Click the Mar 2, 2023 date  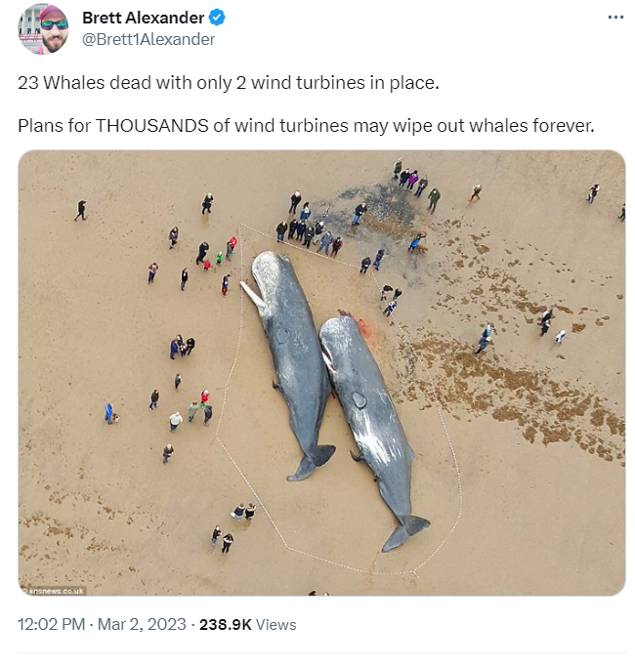[x=142, y=624]
